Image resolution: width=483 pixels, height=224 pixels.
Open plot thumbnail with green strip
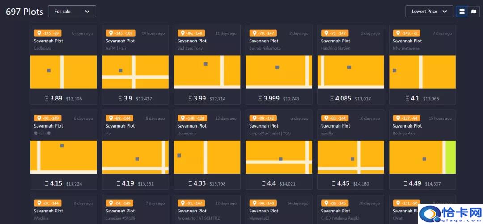422,157
